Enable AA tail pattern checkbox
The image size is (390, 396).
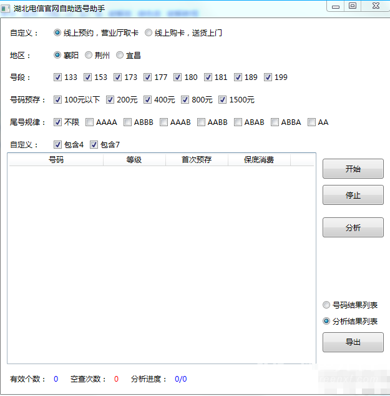pyautogui.click(x=311, y=122)
